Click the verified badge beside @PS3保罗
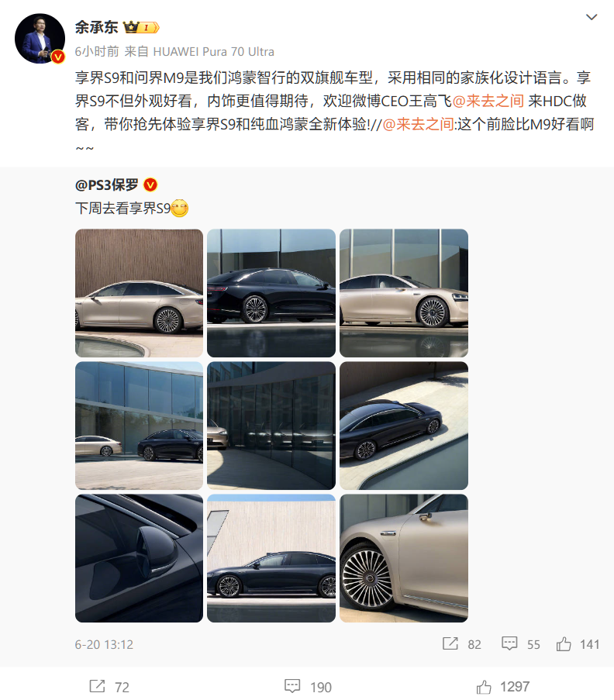The image size is (614, 700). pyautogui.click(x=150, y=184)
